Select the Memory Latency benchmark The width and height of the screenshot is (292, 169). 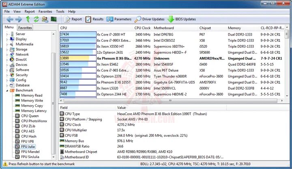[34, 111]
